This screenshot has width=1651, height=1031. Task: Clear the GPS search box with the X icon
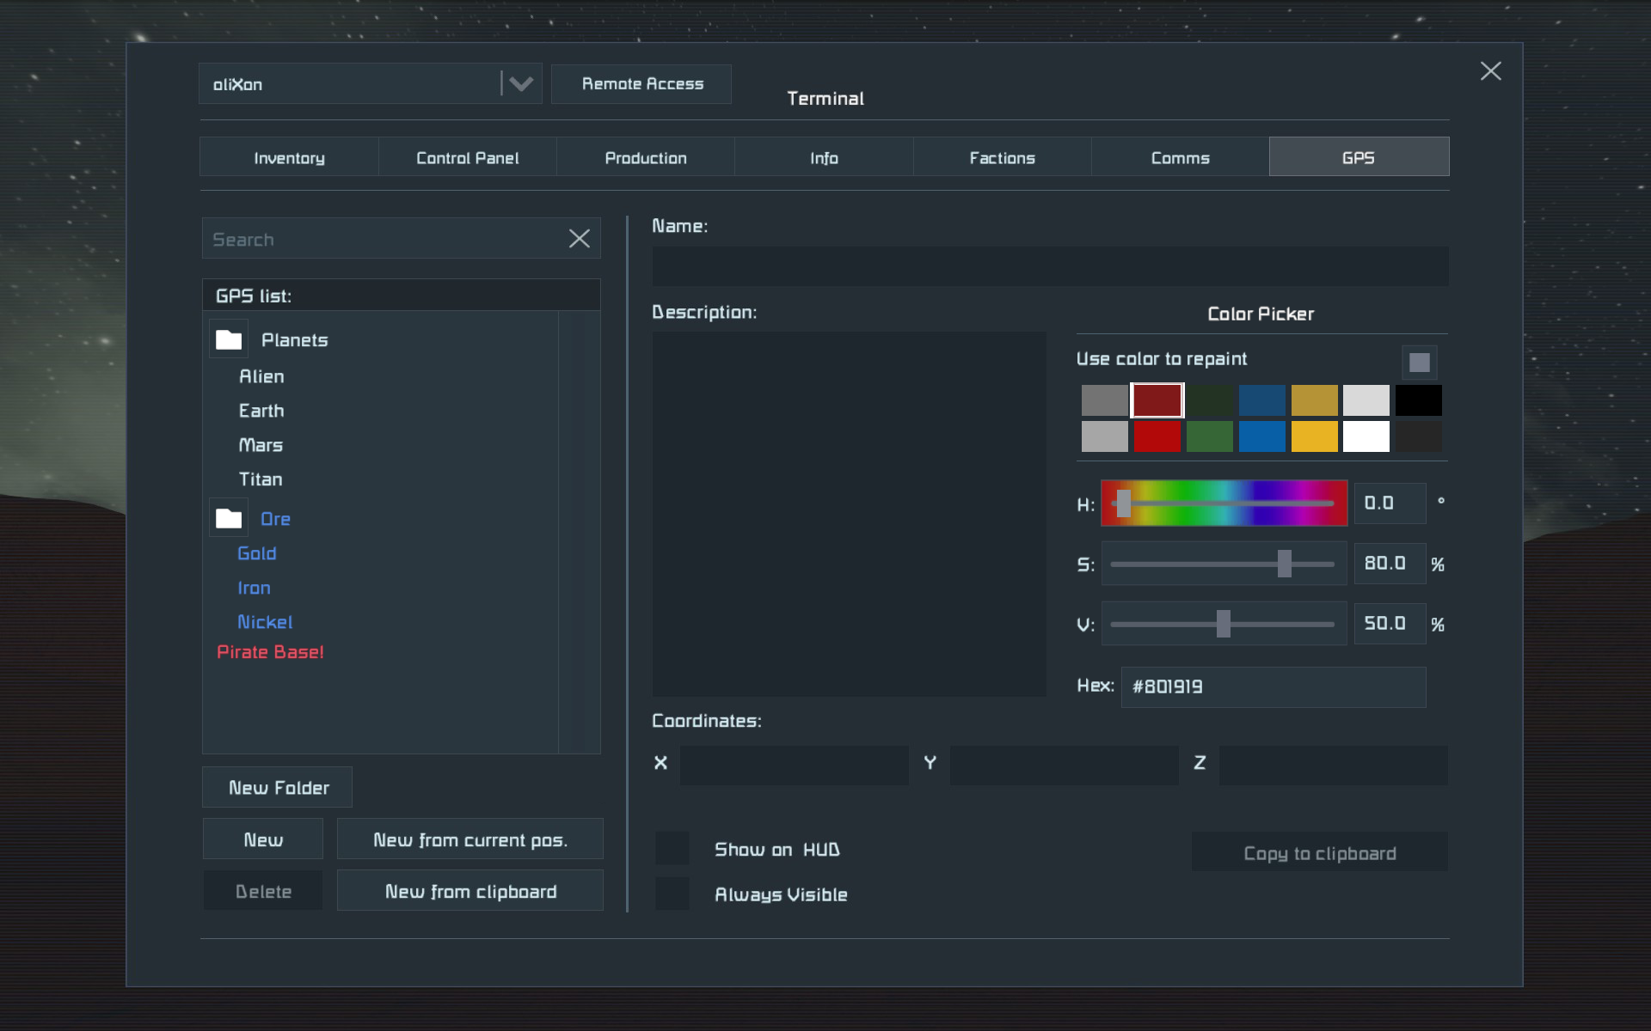click(580, 239)
